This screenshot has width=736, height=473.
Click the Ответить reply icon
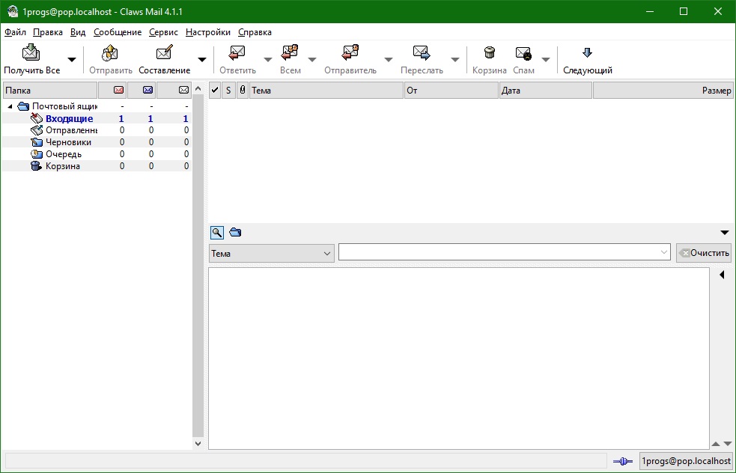coord(237,53)
